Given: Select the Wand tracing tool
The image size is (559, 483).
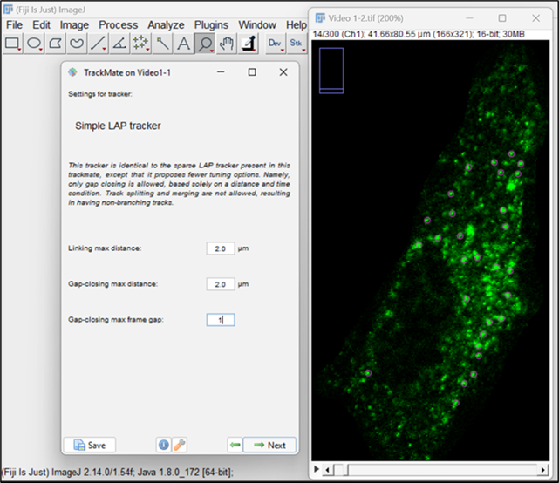Looking at the screenshot, I should (x=162, y=44).
